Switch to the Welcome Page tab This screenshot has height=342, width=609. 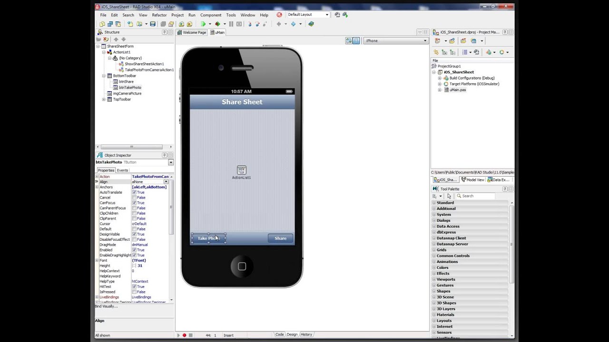click(x=192, y=32)
